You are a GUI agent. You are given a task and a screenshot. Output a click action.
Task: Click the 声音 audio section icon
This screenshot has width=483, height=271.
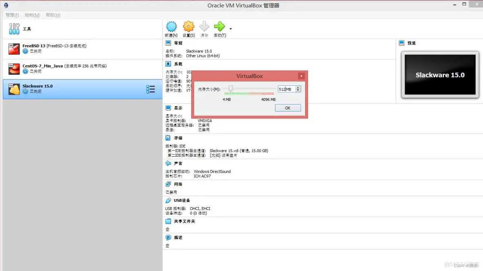pos(168,163)
